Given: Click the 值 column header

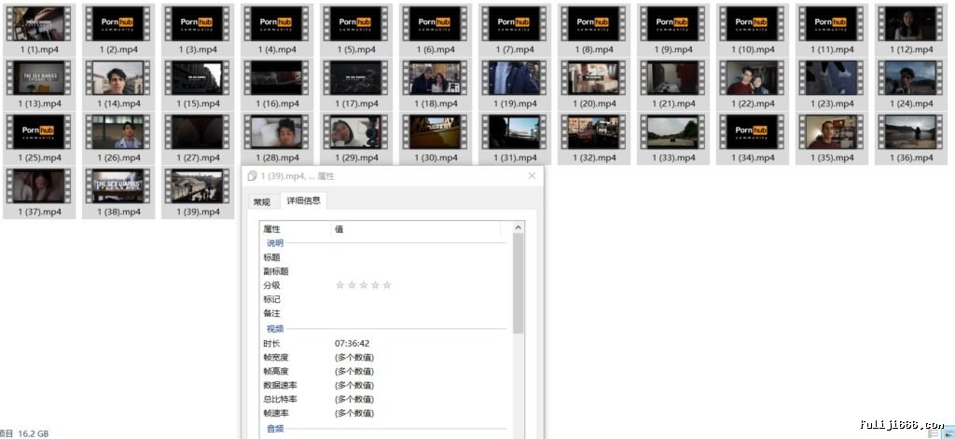Looking at the screenshot, I should pyautogui.click(x=416, y=229).
